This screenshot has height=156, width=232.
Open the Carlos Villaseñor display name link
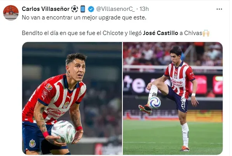[45, 9]
